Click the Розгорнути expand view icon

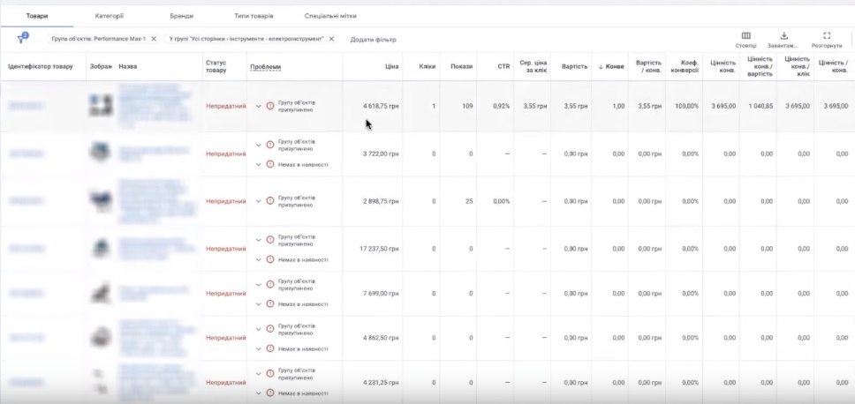click(x=827, y=36)
